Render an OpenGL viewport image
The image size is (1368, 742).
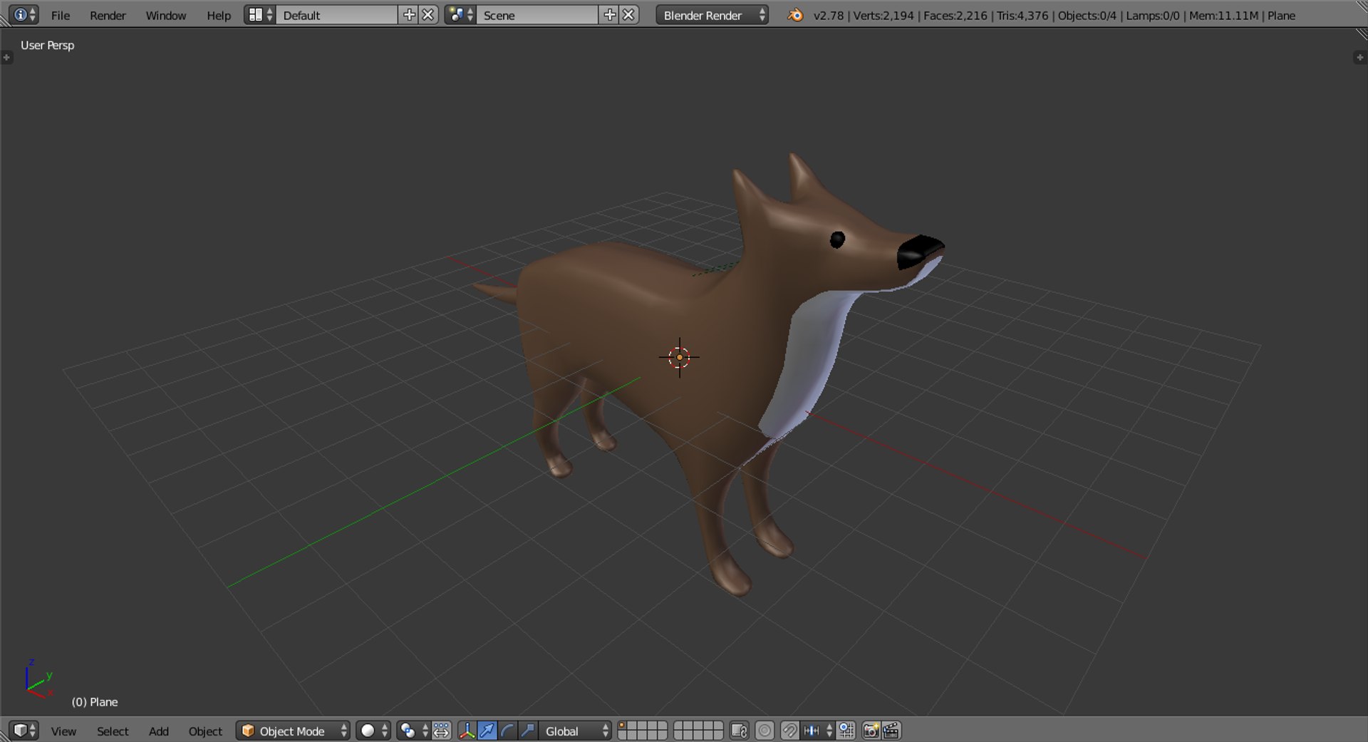[871, 731]
